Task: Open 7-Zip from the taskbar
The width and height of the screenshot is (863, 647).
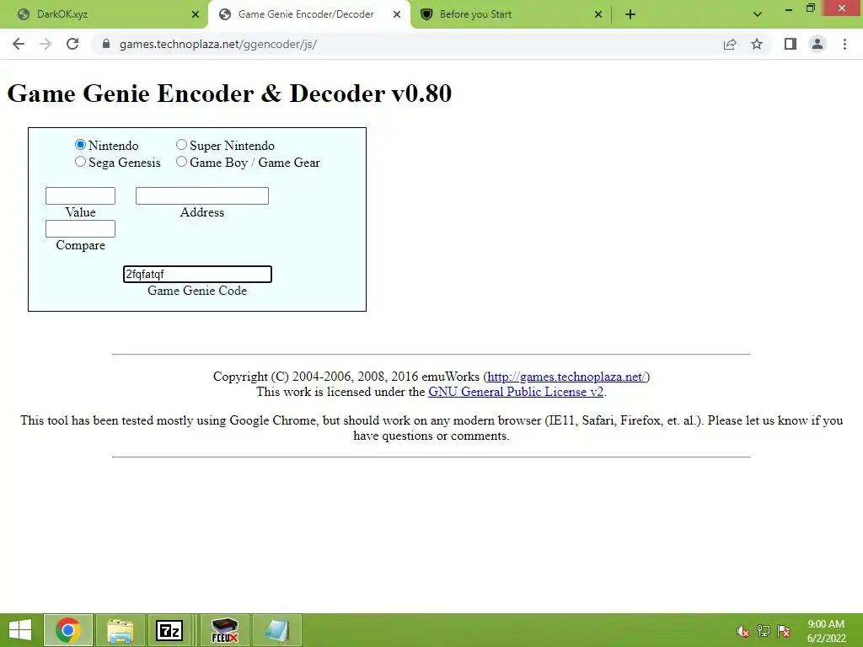Action: click(x=169, y=630)
